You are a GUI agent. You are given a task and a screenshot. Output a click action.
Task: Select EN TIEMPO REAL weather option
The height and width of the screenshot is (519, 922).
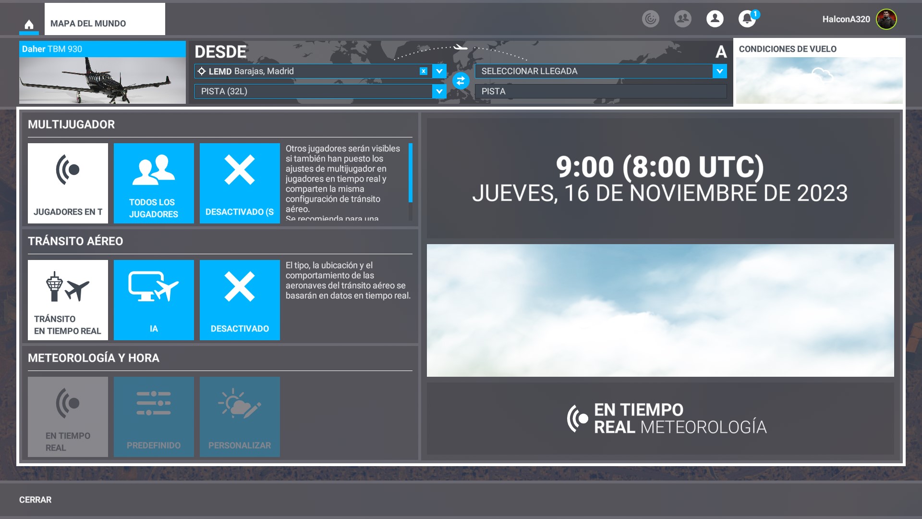[x=68, y=417]
